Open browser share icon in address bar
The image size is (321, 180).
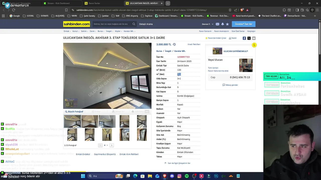point(236,10)
